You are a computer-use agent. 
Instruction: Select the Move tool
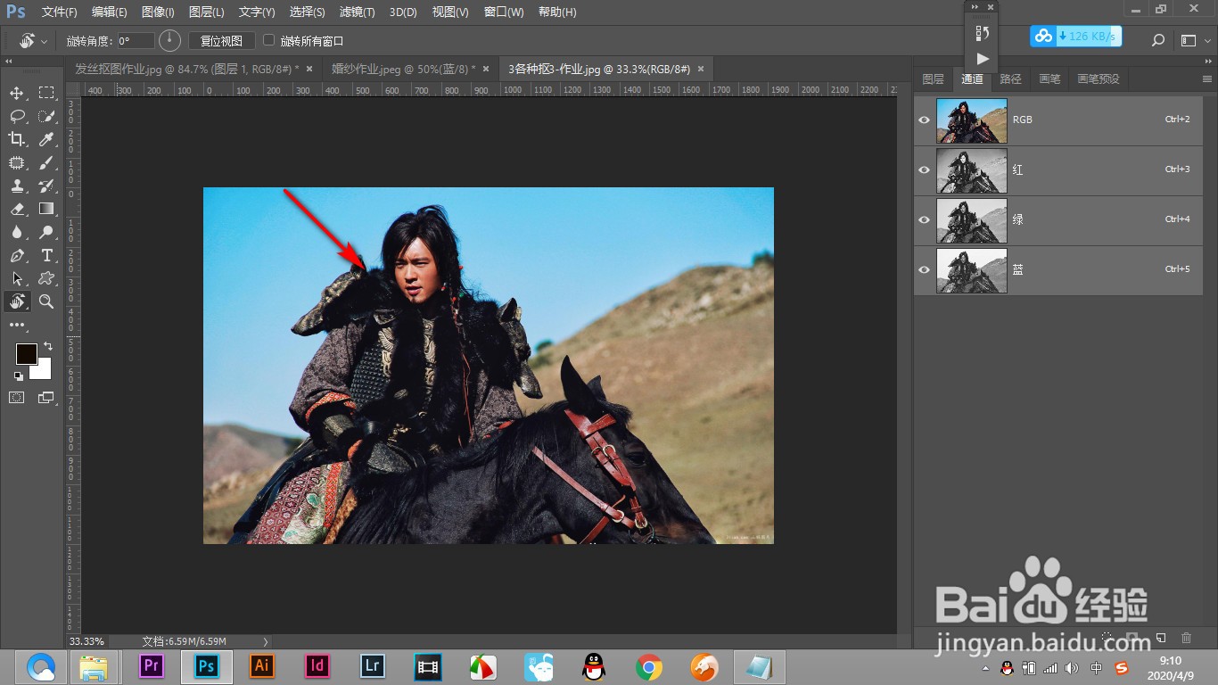point(17,93)
